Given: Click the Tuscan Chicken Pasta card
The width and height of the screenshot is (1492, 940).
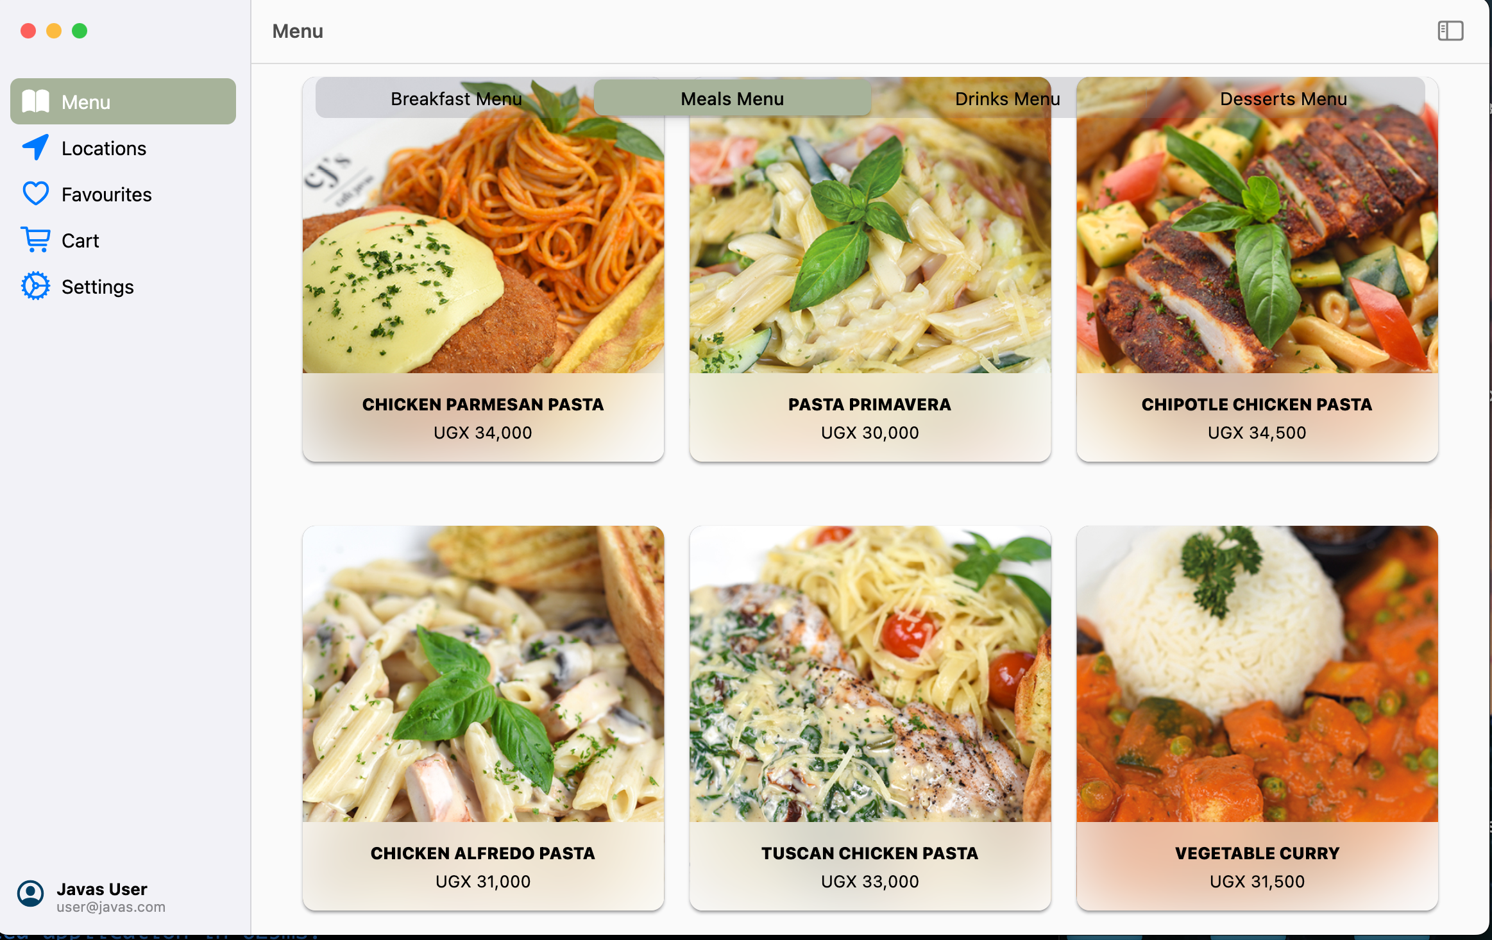Looking at the screenshot, I should tap(870, 715).
